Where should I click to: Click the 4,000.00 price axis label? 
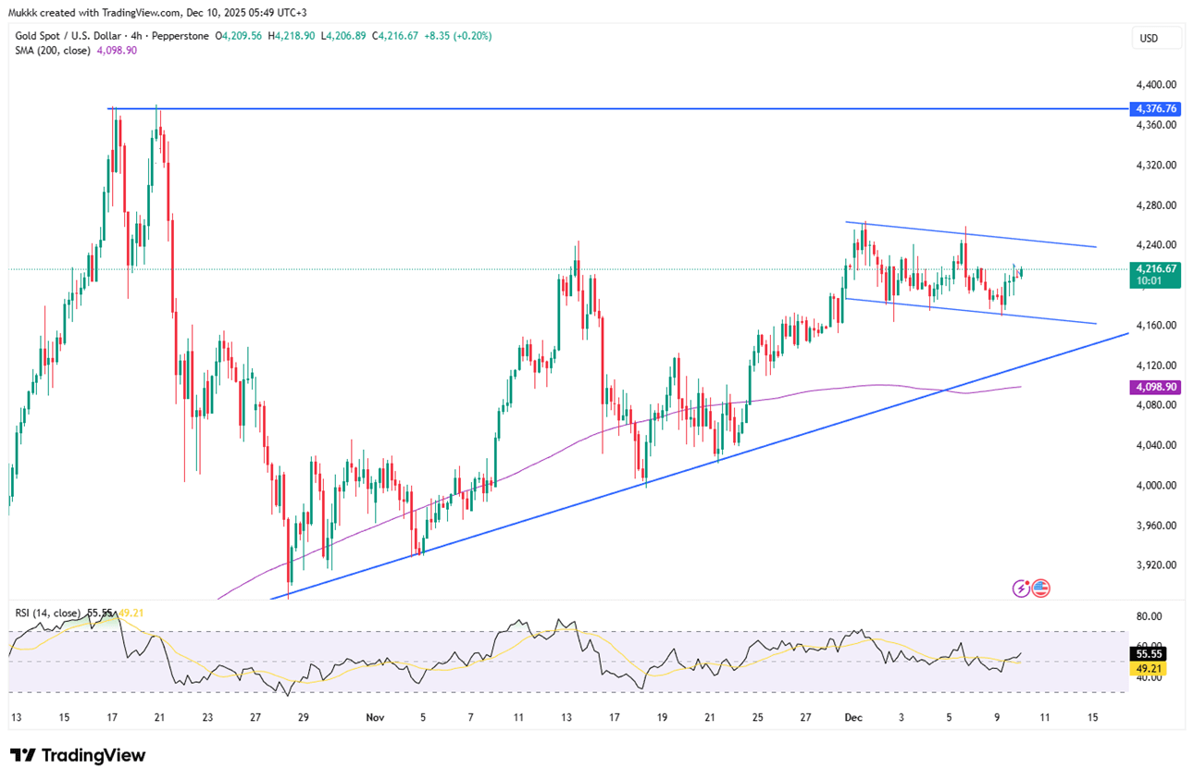[1155, 485]
